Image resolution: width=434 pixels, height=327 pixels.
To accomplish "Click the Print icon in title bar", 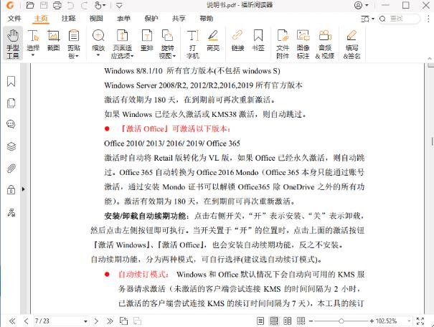I will (57, 5).
